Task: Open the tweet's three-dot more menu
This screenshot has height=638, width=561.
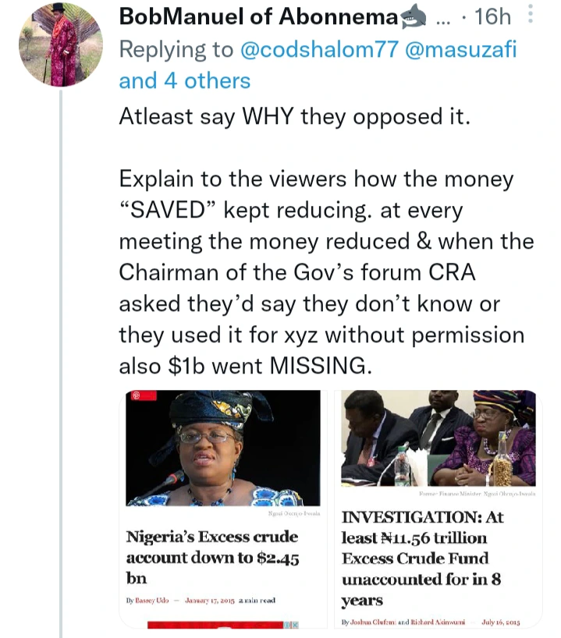Action: coord(532,15)
